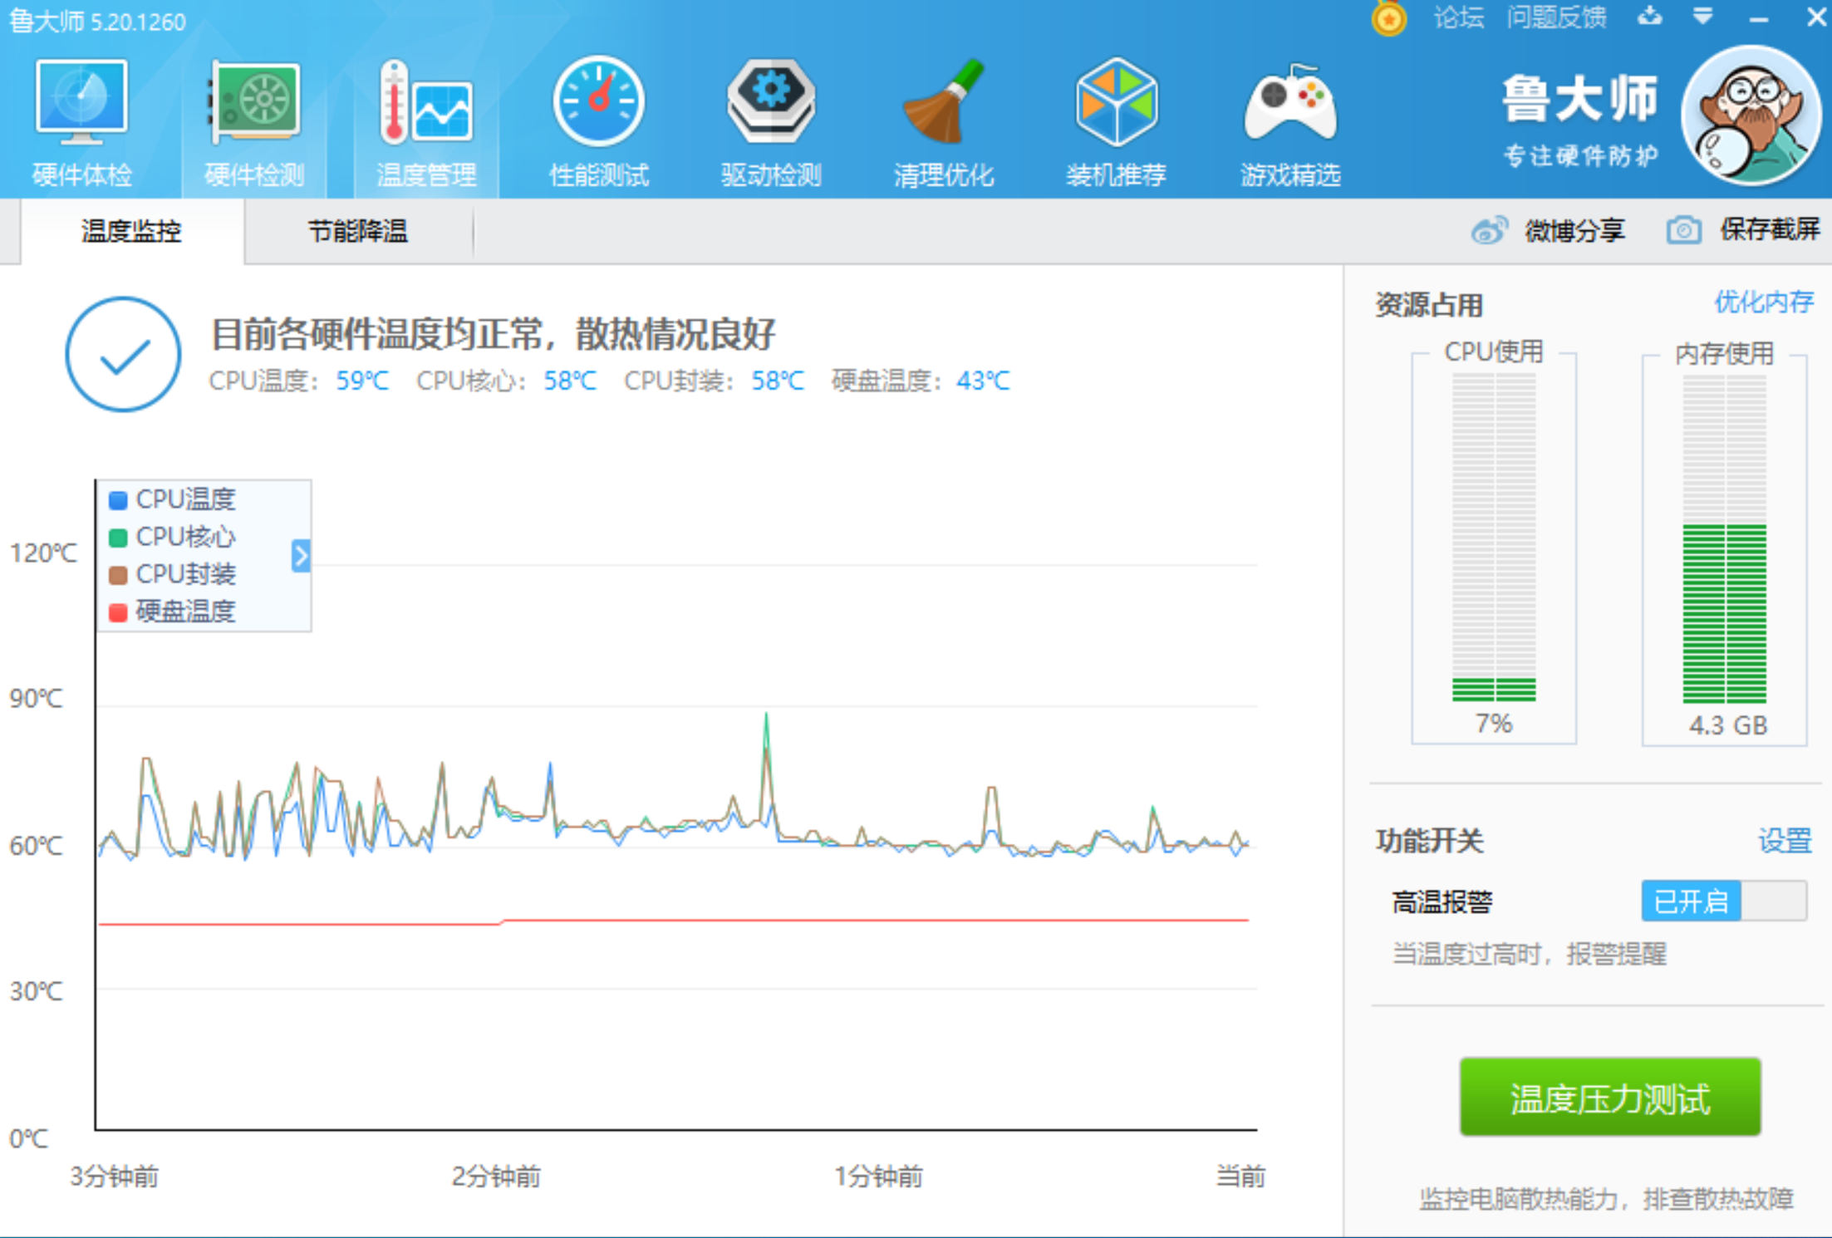Image resolution: width=1832 pixels, height=1238 pixels.
Task: Click the CPU温度 blue legend swatch
Action: click(118, 499)
